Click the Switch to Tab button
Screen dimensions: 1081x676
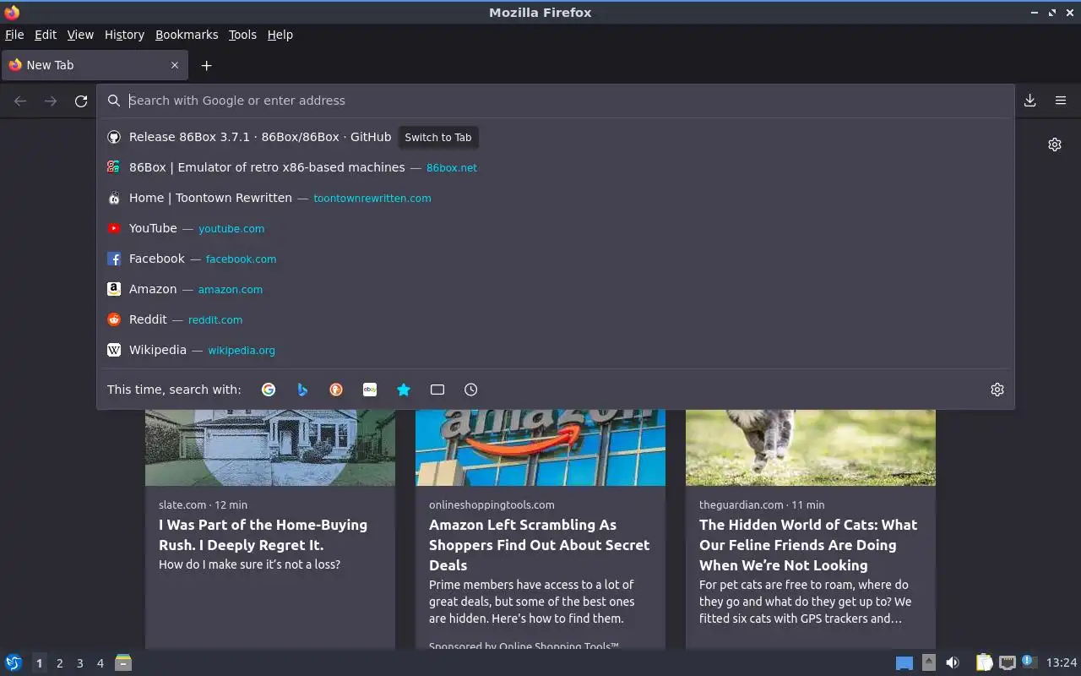click(438, 137)
